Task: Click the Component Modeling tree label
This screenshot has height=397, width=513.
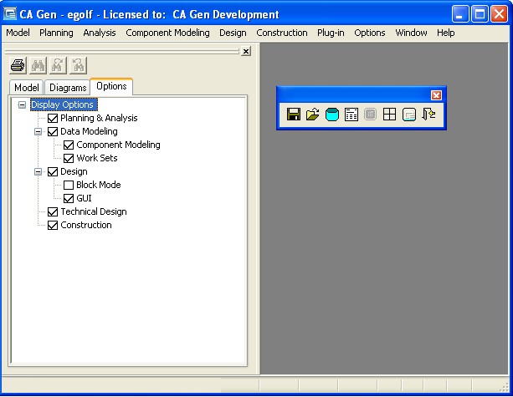Action: [x=119, y=145]
